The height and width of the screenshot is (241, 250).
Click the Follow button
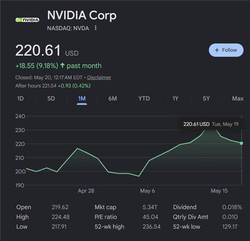tap(226, 50)
